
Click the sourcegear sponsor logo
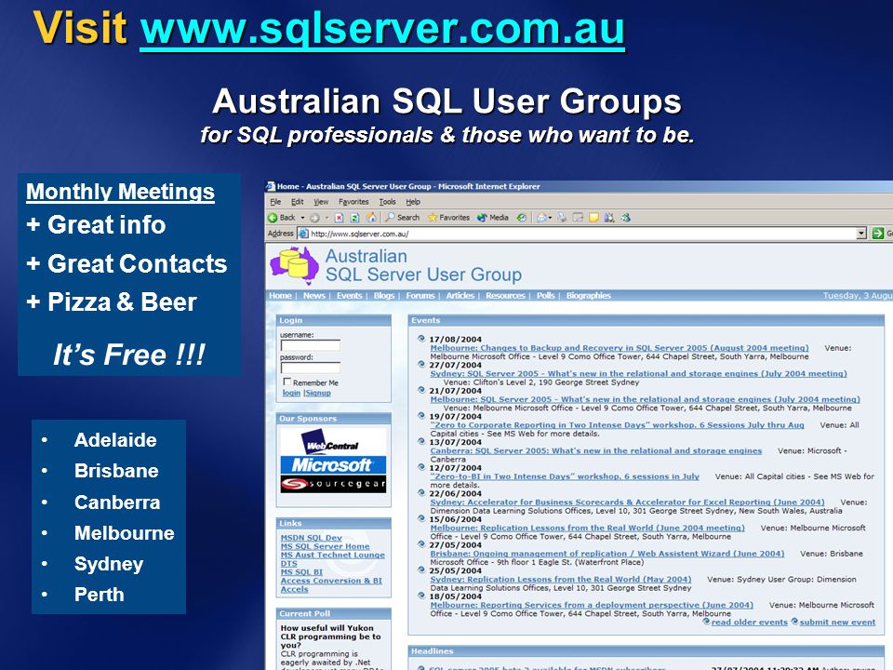tap(333, 484)
